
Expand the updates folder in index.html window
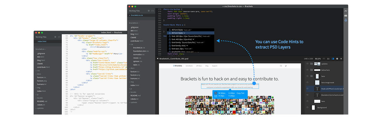40,108
